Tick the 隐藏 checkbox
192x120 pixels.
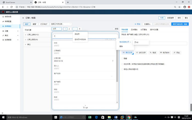[x=122, y=58]
